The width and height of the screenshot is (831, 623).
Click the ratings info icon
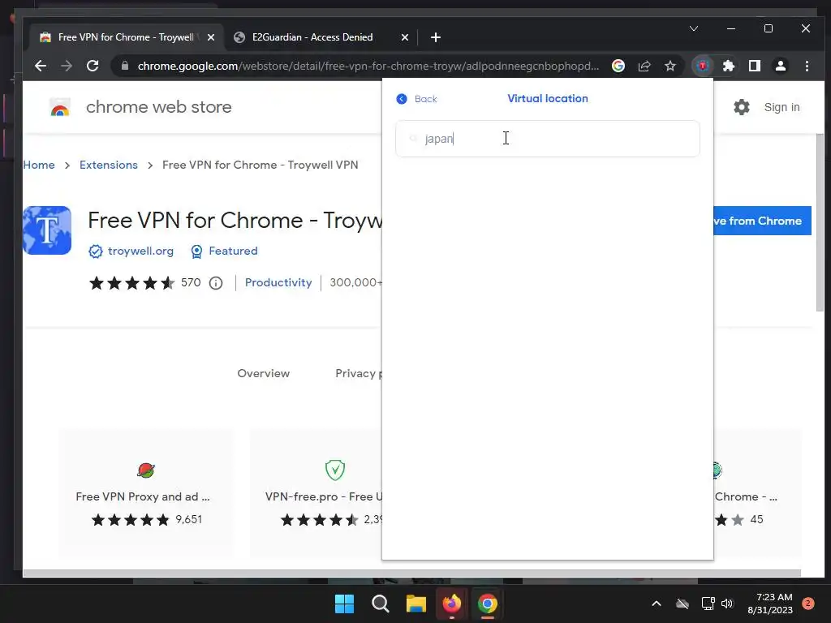point(216,283)
